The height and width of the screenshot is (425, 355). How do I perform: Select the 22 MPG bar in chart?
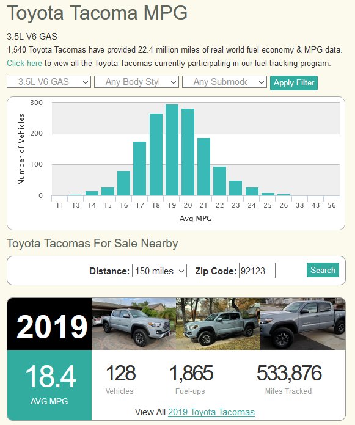pos(220,181)
